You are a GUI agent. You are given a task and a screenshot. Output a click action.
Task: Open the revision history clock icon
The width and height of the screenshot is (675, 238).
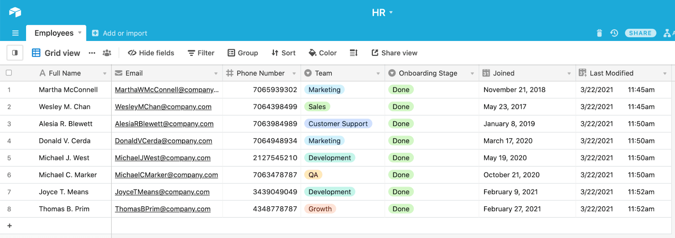[614, 33]
